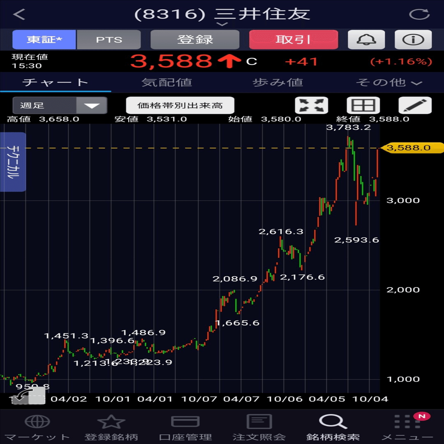The width and height of the screenshot is (444, 444).
Task: Toggle 価格帯別出来高 display
Action: 180,105
